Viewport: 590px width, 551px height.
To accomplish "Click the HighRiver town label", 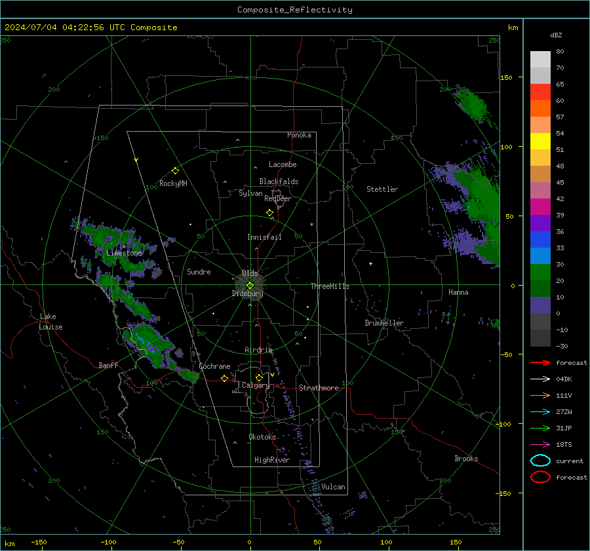I will pos(272,460).
